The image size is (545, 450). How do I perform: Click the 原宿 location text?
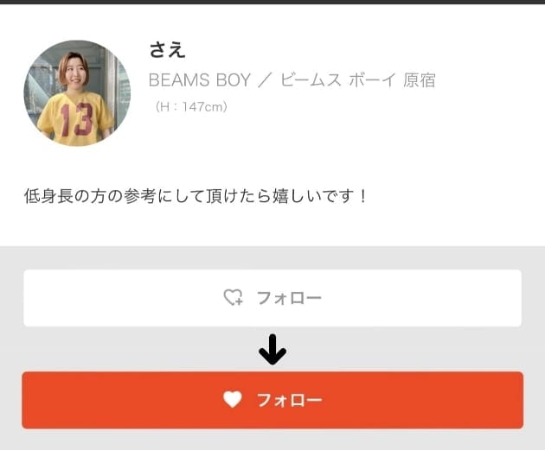click(x=420, y=80)
